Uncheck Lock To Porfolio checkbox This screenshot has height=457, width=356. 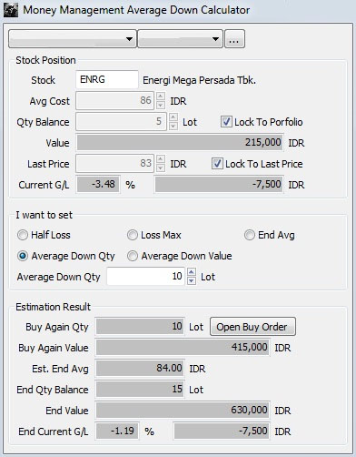click(x=226, y=122)
